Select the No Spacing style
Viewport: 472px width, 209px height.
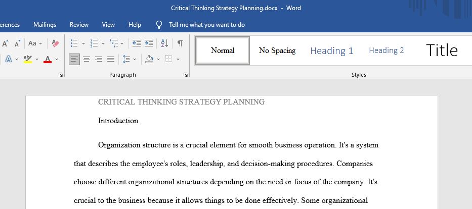pyautogui.click(x=277, y=50)
